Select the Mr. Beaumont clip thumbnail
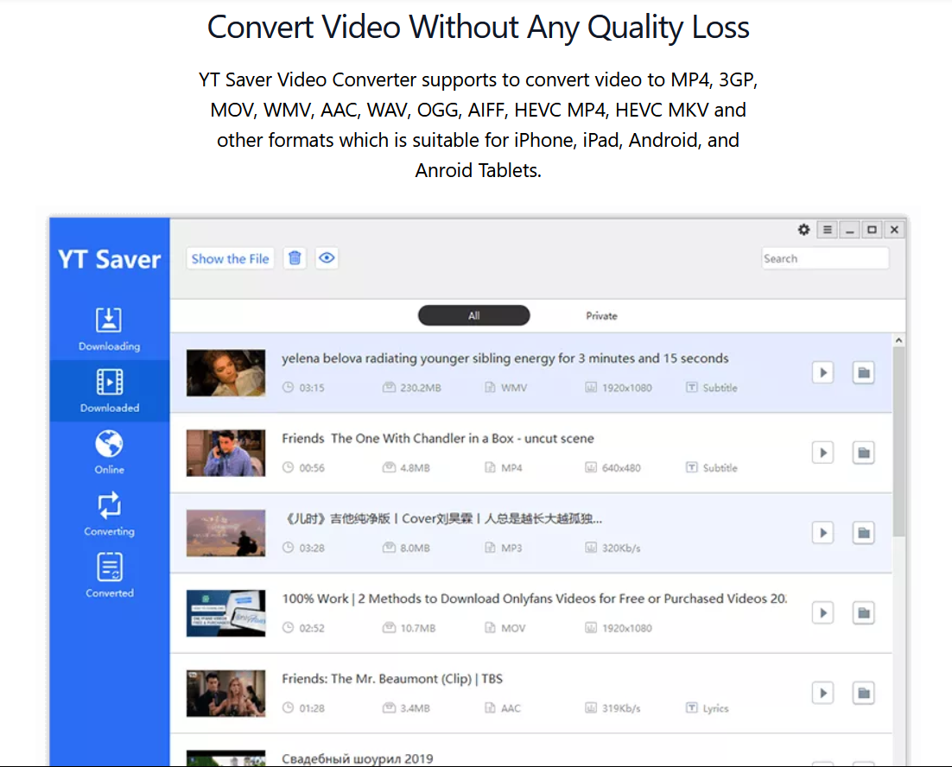 pyautogui.click(x=225, y=693)
